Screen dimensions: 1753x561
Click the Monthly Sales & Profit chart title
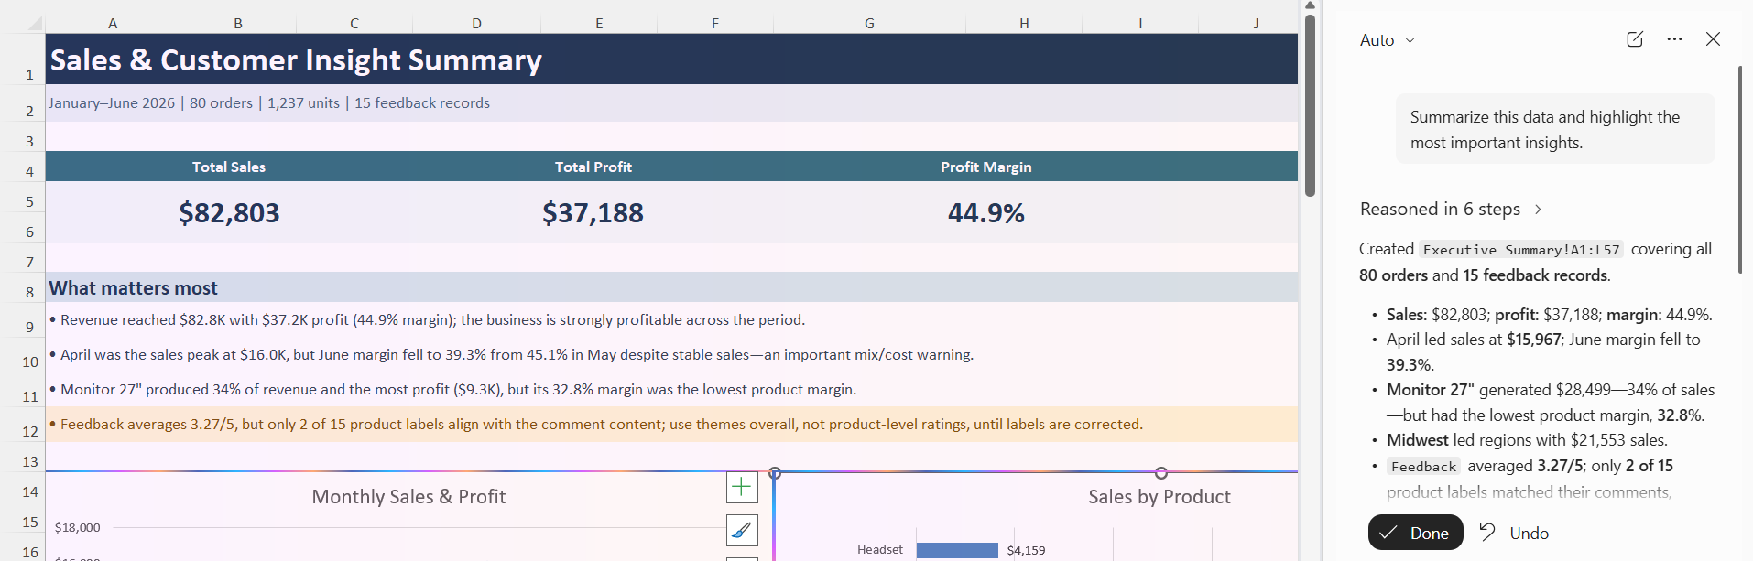coord(408,496)
